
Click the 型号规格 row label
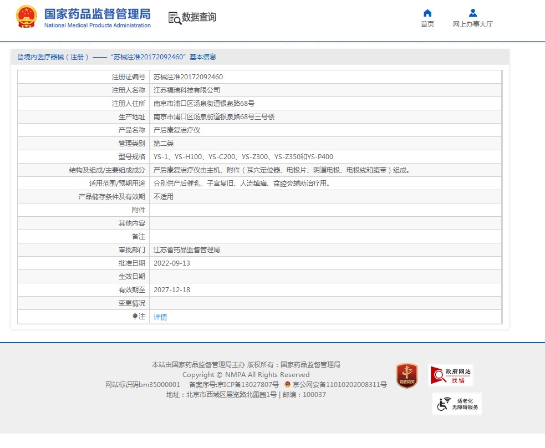(132, 157)
